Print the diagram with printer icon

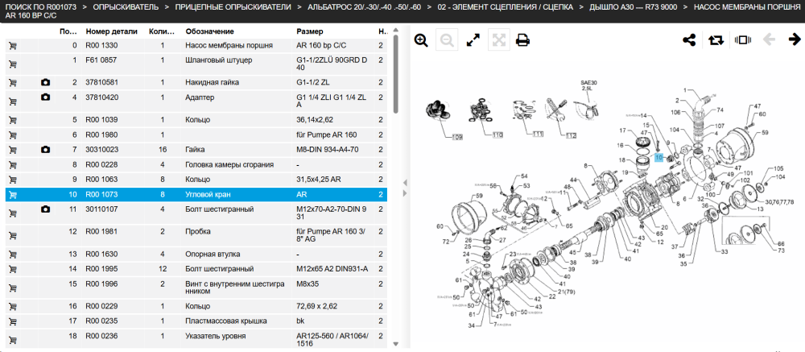522,40
